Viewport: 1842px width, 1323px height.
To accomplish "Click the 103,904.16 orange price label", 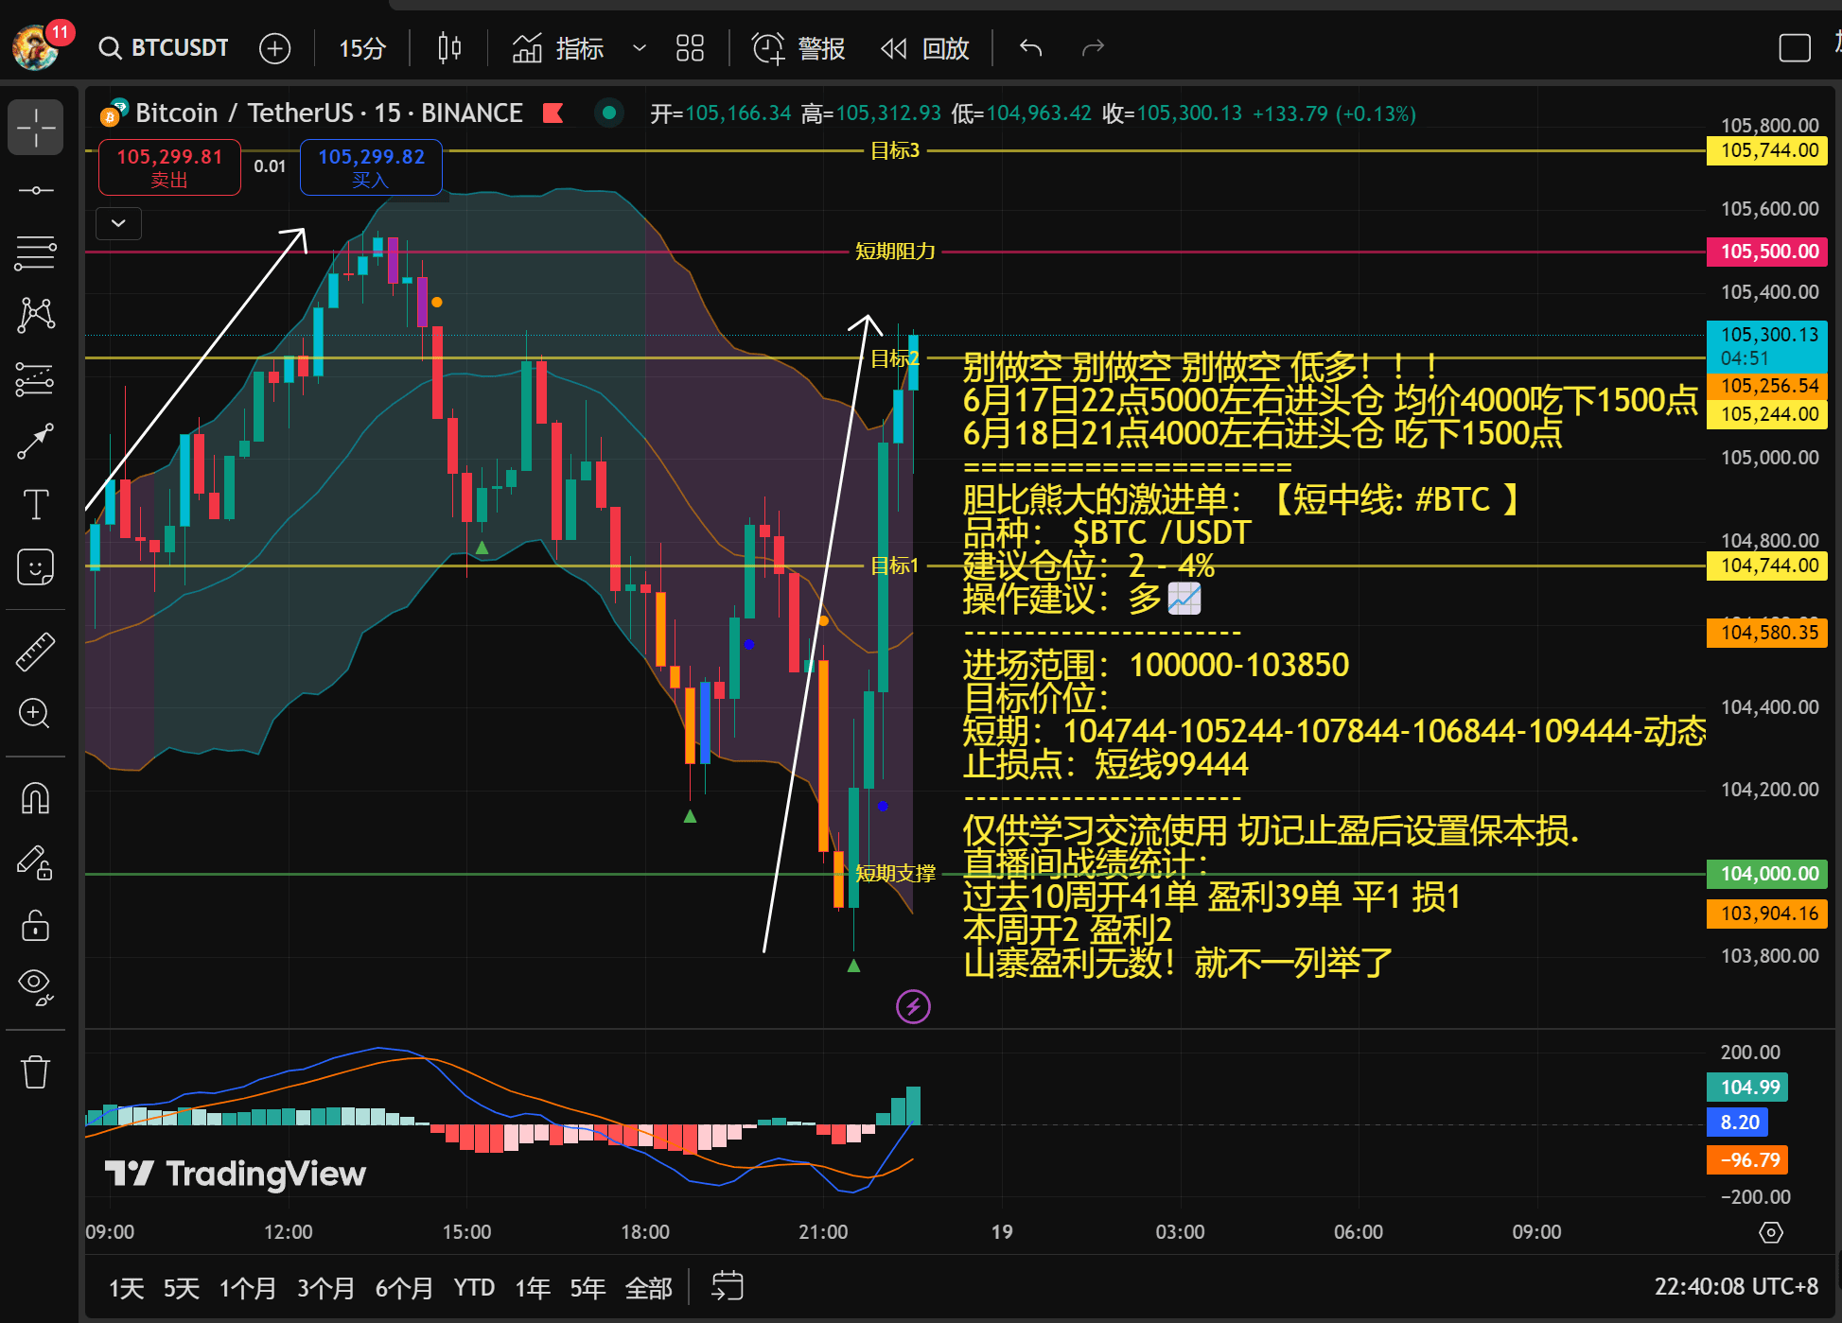I will click(x=1766, y=914).
